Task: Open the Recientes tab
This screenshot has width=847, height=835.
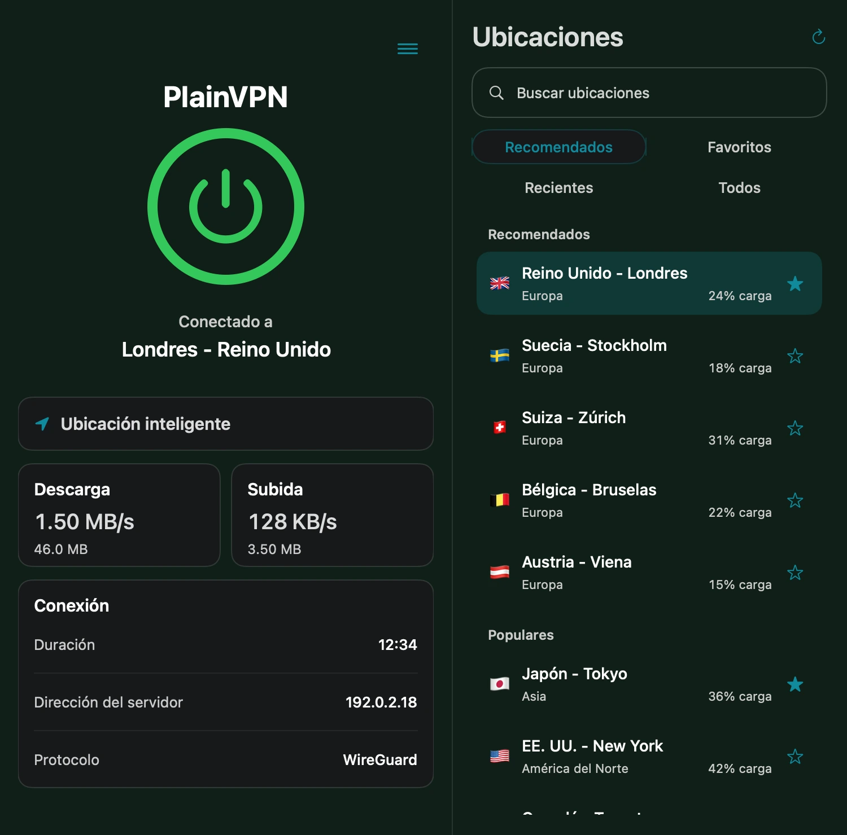Action: pos(559,187)
